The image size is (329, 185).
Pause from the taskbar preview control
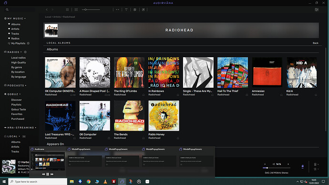(48, 174)
